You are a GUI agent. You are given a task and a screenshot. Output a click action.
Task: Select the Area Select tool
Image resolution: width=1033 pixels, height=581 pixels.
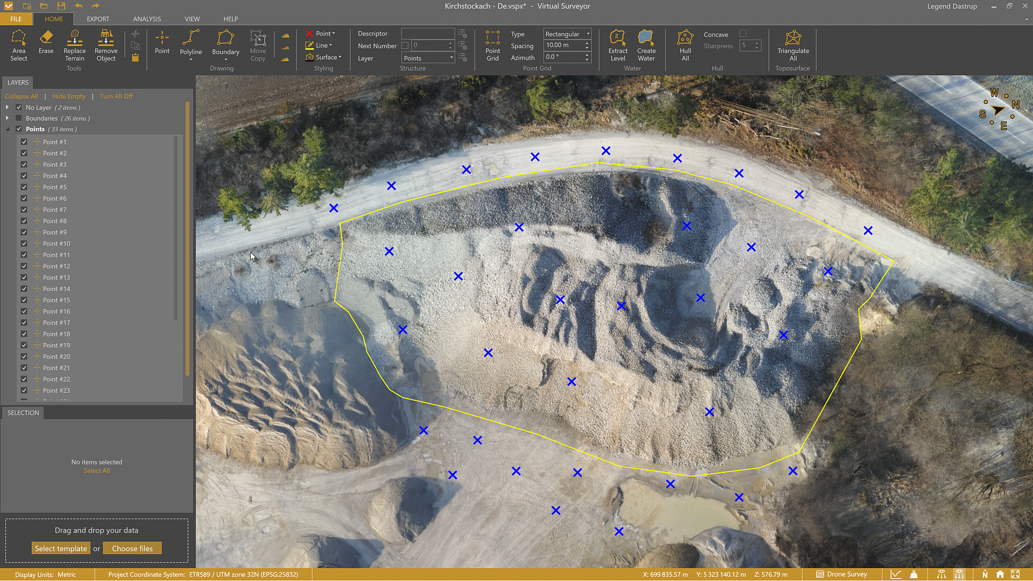point(18,45)
